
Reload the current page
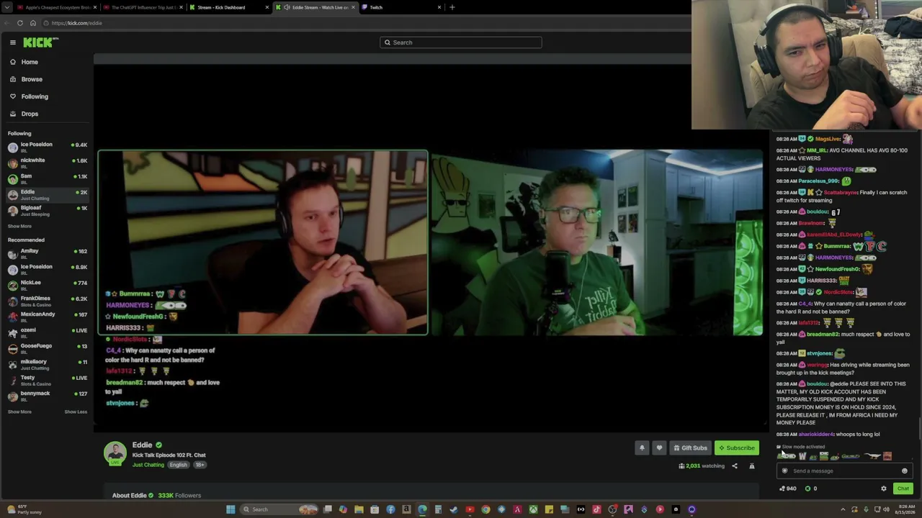click(20, 23)
